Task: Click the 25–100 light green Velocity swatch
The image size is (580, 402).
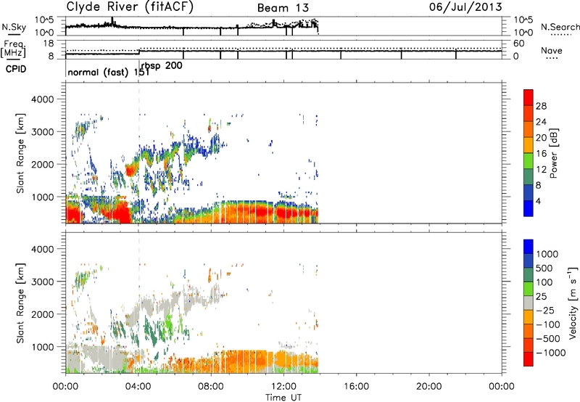Action: [529, 289]
